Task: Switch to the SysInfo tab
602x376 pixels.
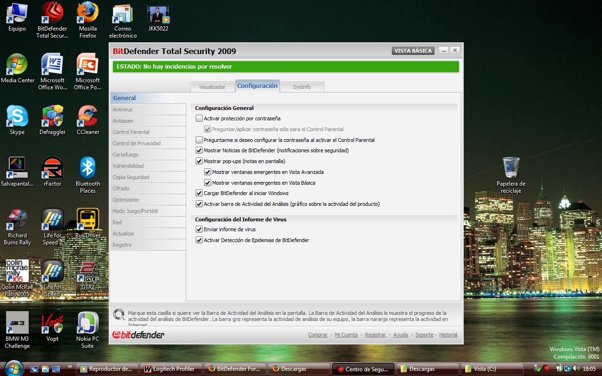Action: 301,87
